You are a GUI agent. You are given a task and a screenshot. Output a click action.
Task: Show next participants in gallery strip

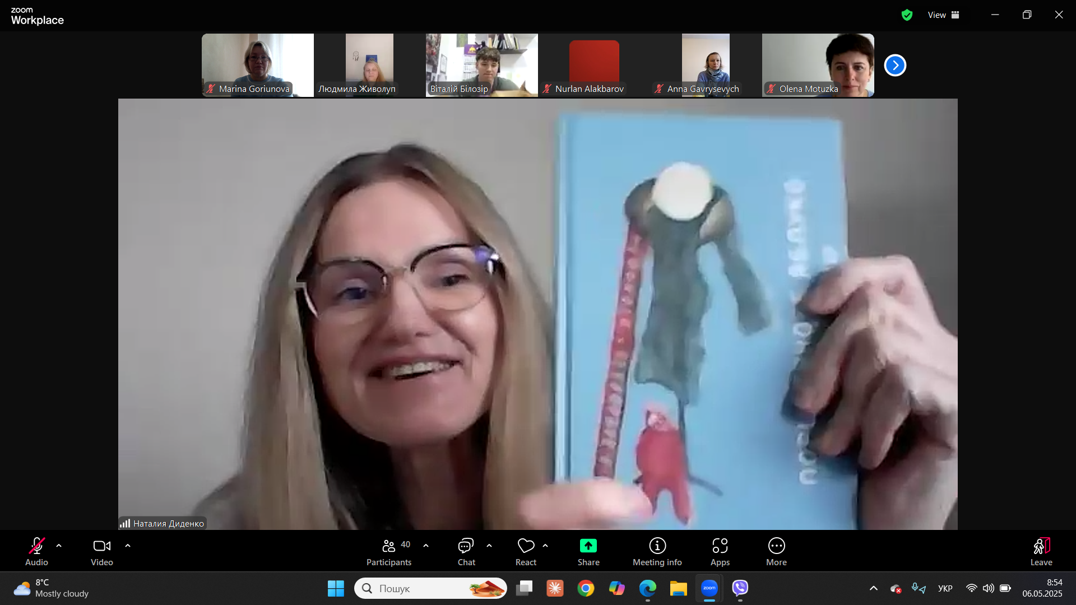pos(895,66)
